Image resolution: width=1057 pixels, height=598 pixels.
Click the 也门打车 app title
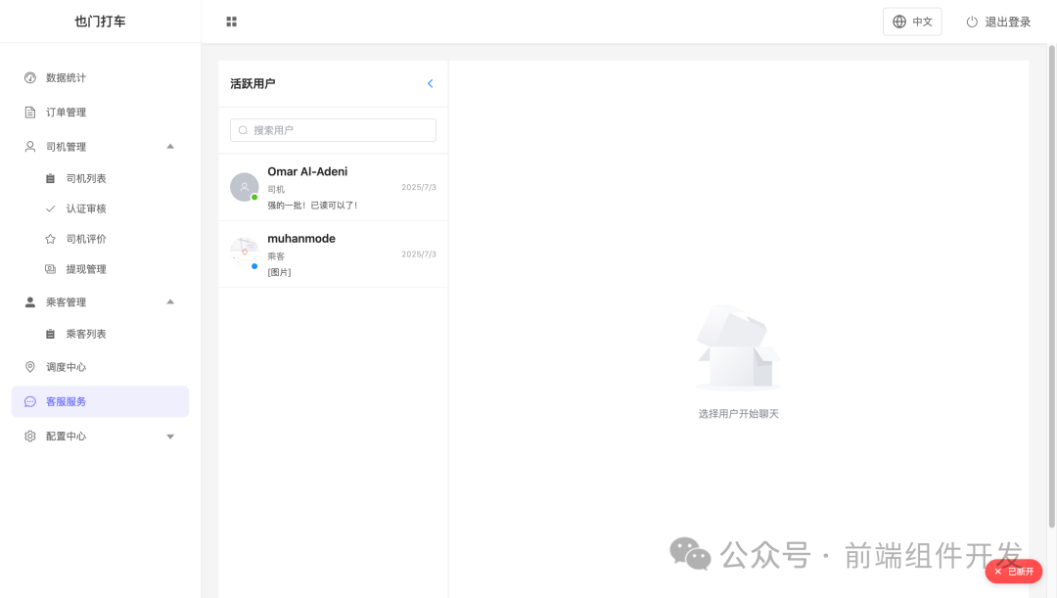[x=100, y=22]
